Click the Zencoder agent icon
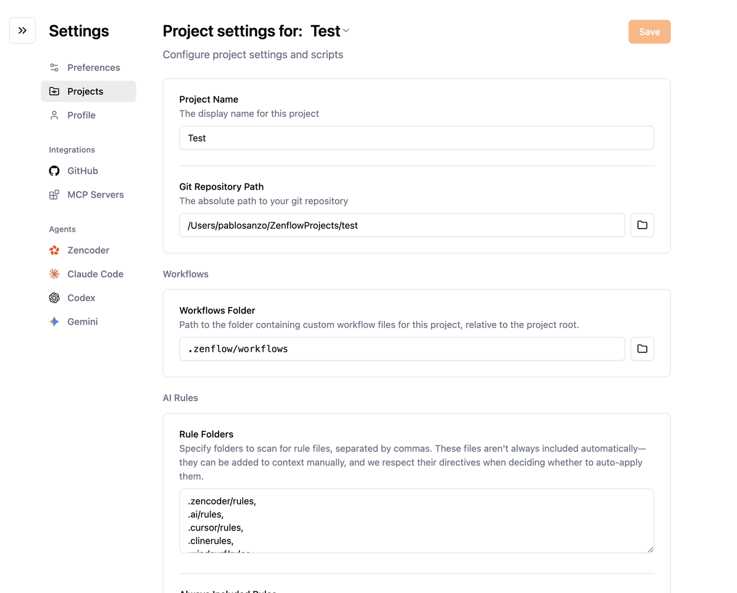The height and width of the screenshot is (593, 737). pos(54,250)
